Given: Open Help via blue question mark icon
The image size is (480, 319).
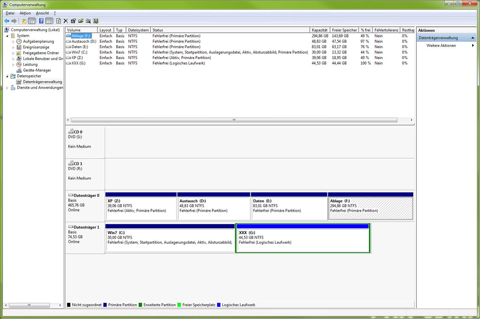Looking at the screenshot, I should pos(41,21).
